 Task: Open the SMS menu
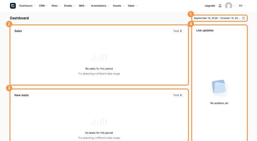[82, 6]
